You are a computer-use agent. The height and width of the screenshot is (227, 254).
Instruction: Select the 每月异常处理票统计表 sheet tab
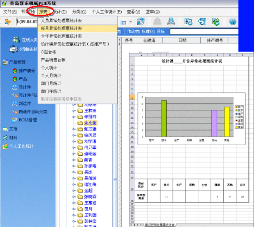coord(159,225)
